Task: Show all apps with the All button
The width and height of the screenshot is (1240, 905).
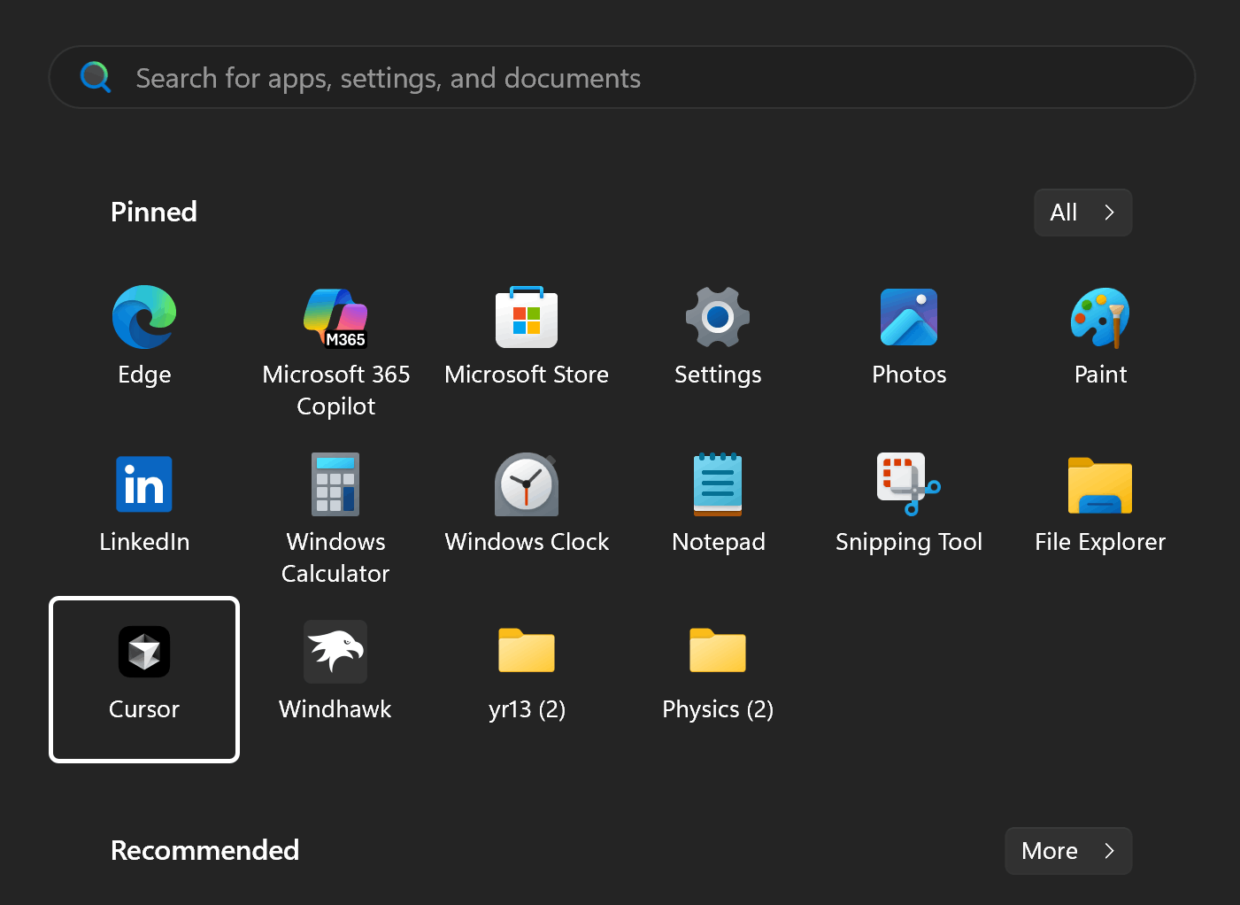Action: click(1083, 213)
